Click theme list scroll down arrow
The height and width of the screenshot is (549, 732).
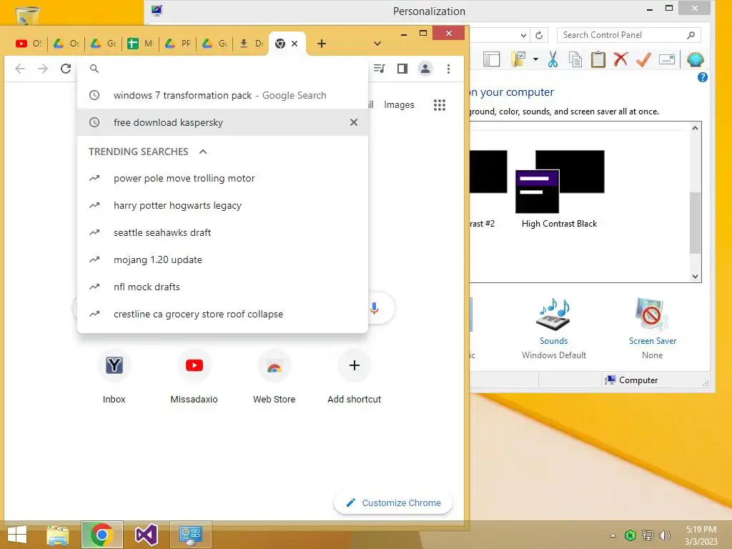pyautogui.click(x=695, y=277)
